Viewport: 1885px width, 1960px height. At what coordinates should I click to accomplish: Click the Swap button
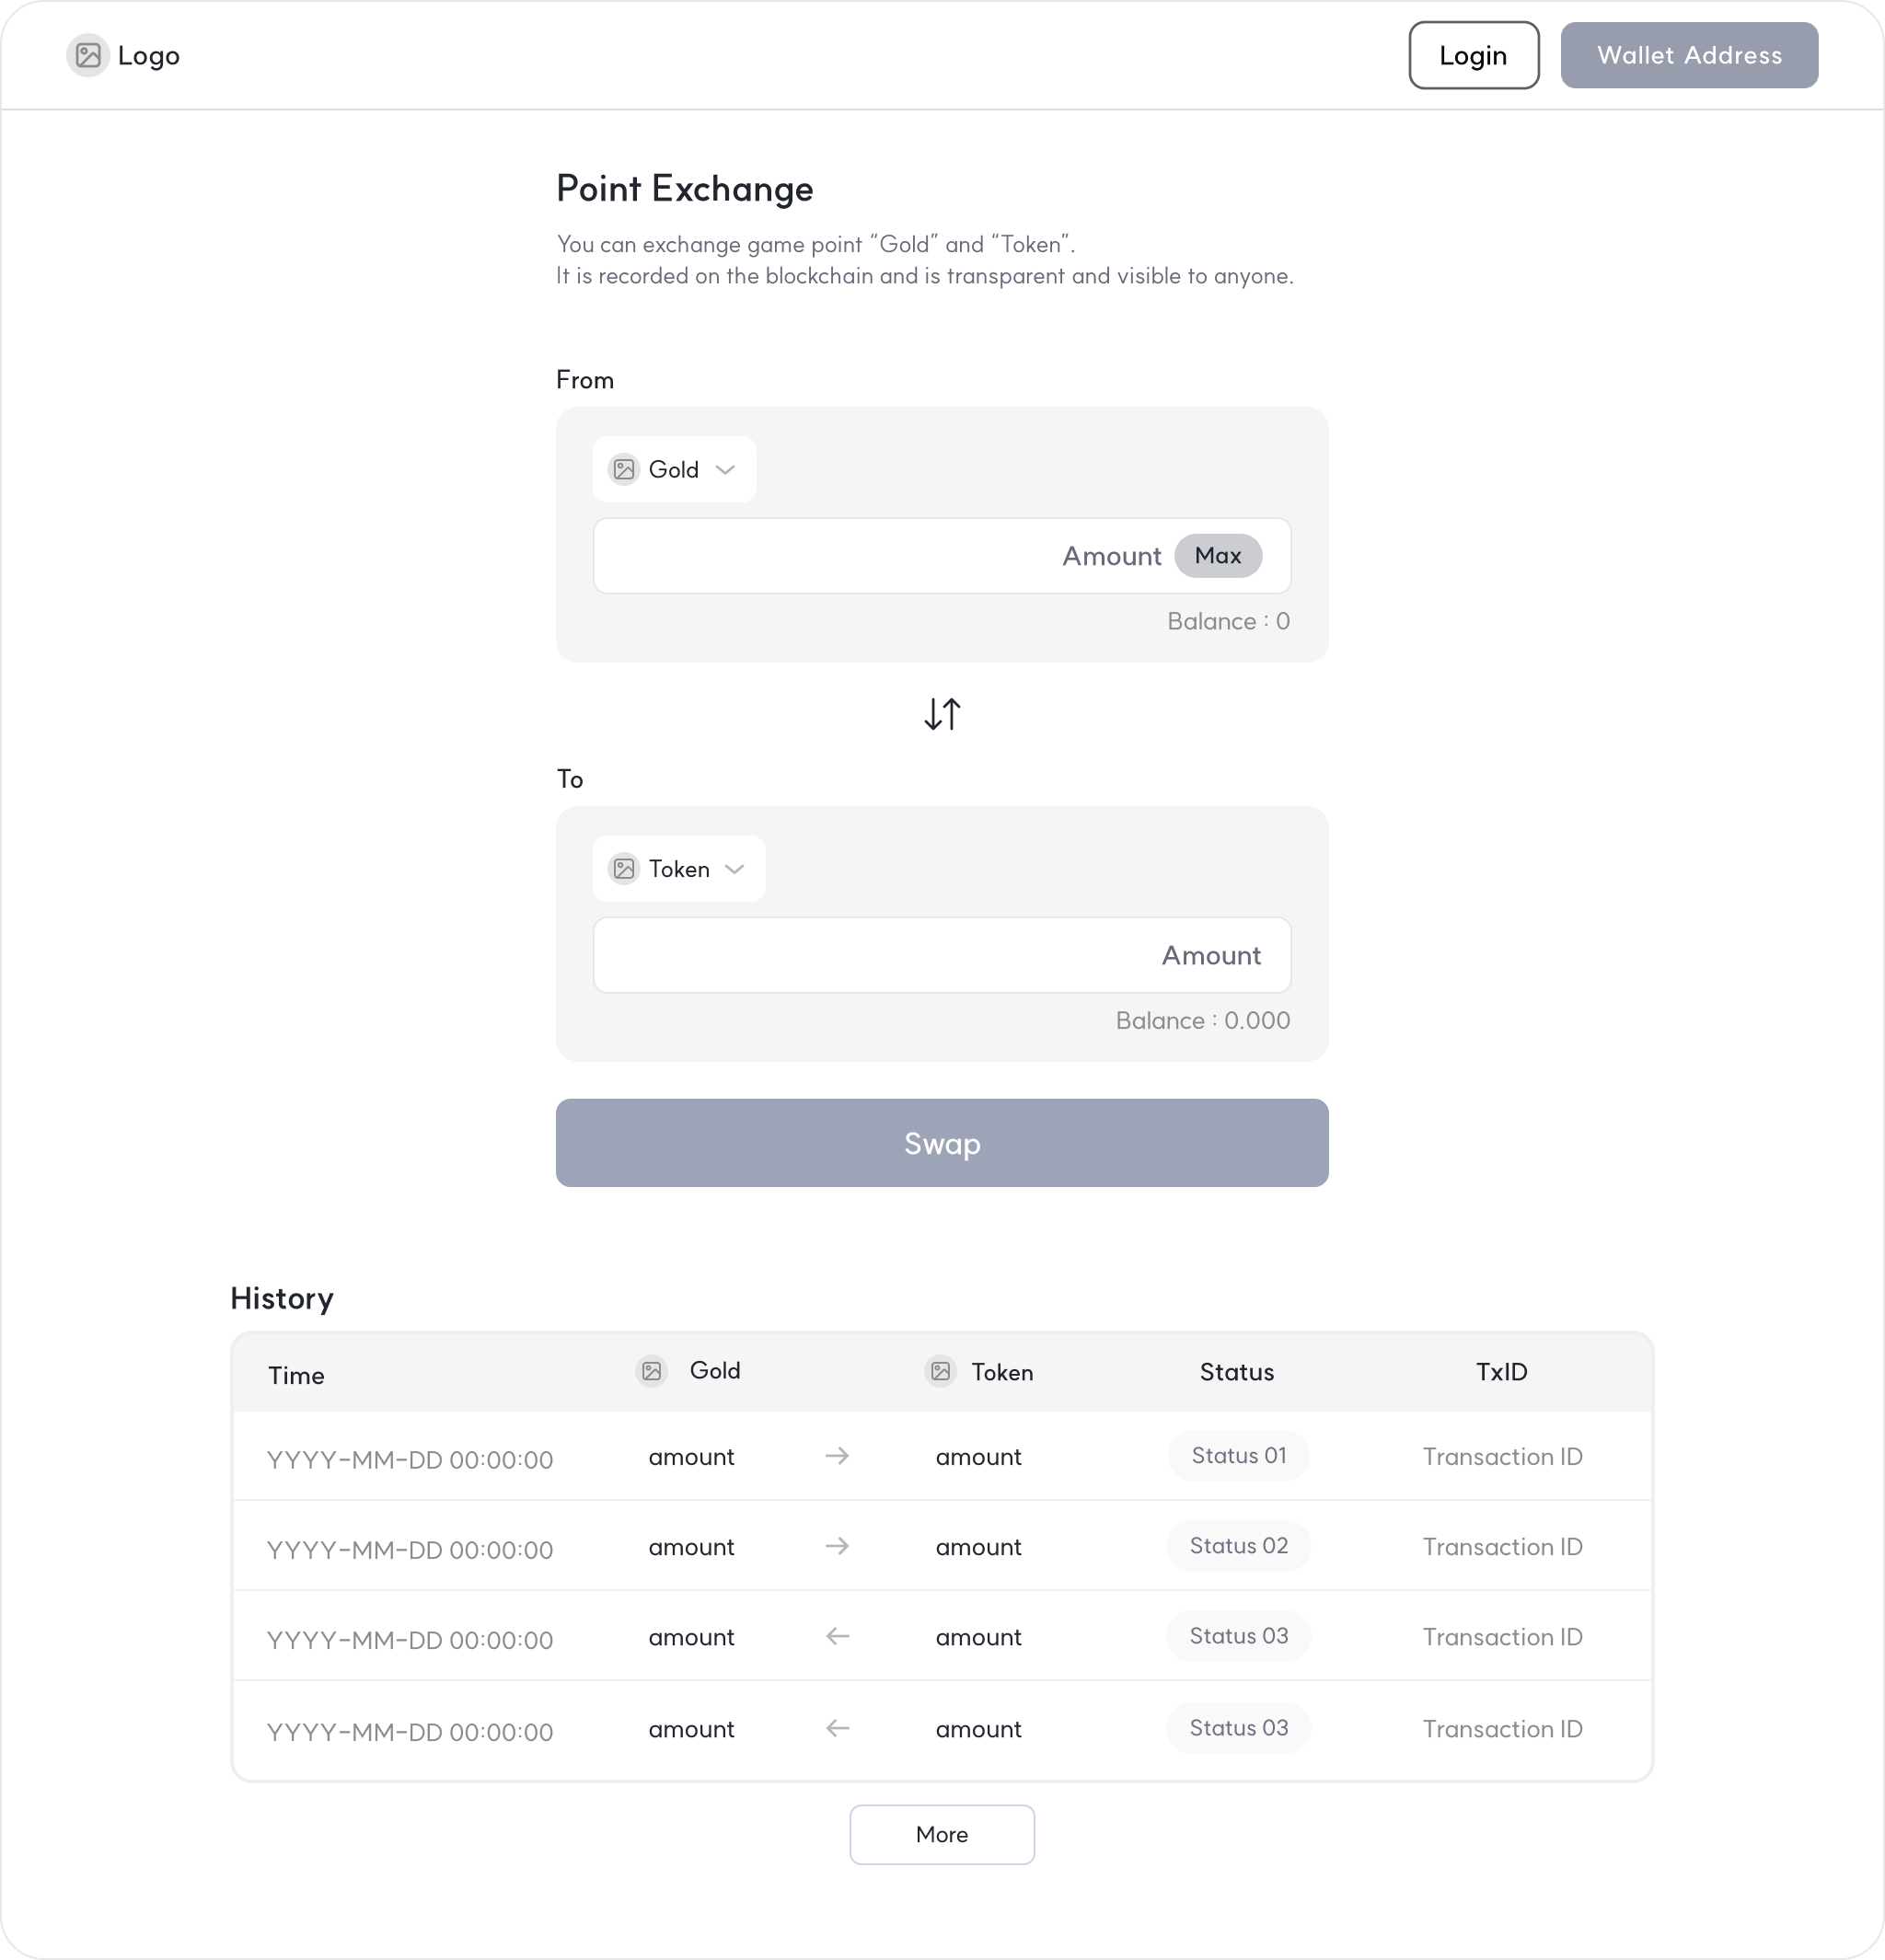[x=942, y=1143]
